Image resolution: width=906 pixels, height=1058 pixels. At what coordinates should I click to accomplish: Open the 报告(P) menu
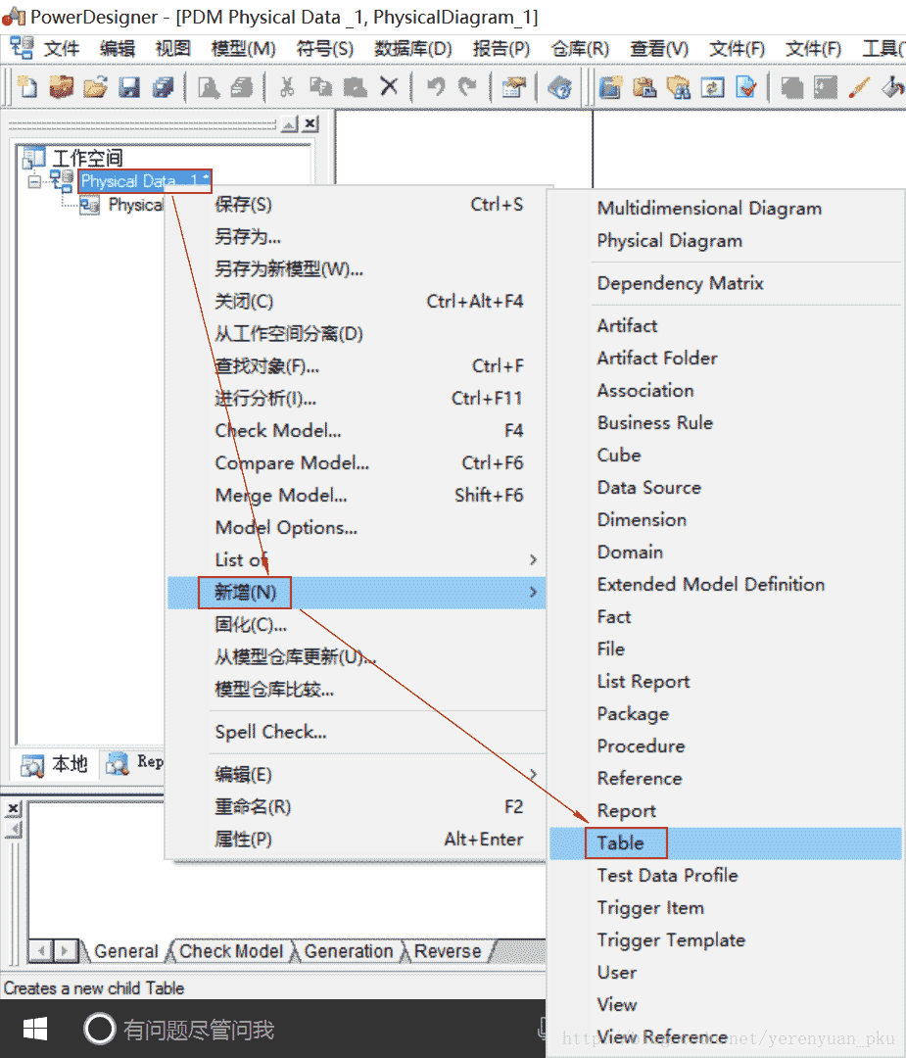(501, 49)
